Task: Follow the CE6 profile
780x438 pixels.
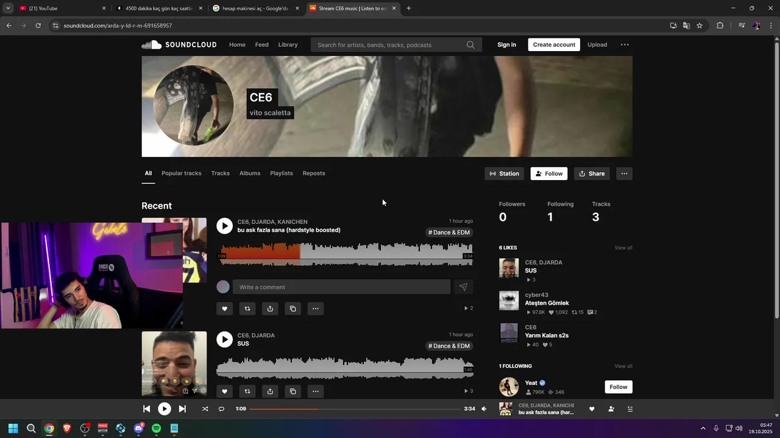Action: click(x=549, y=174)
